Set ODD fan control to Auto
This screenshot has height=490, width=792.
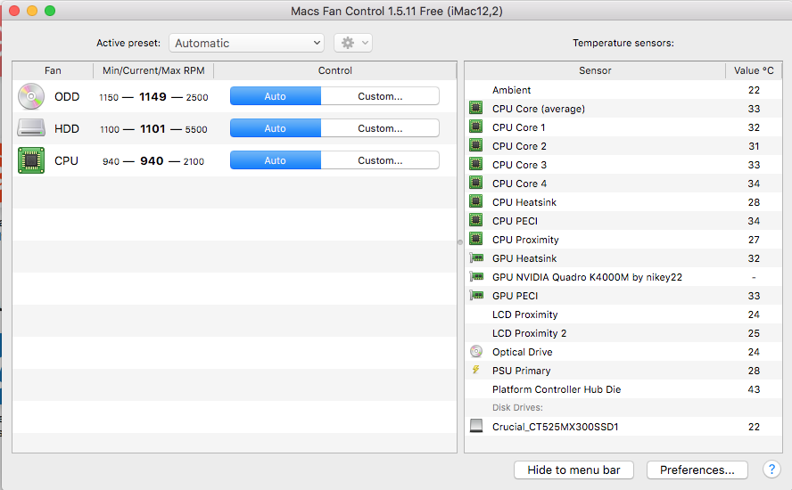(276, 96)
